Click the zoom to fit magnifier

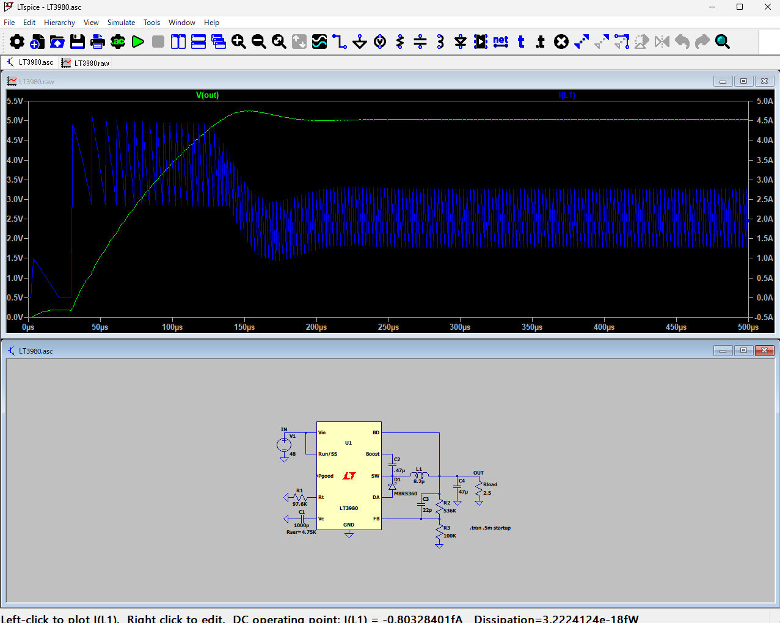pyautogui.click(x=279, y=42)
